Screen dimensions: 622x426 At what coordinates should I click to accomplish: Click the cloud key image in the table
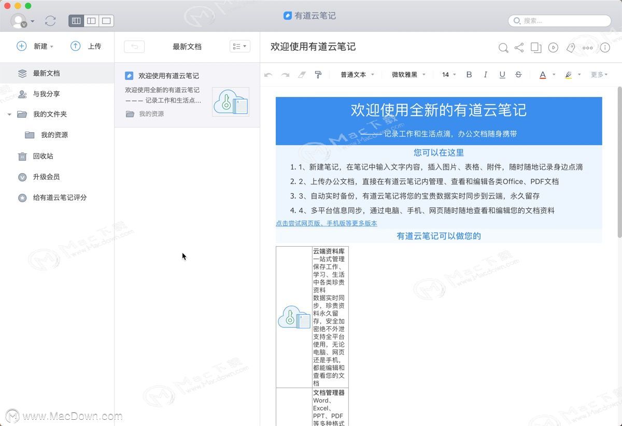click(x=294, y=317)
